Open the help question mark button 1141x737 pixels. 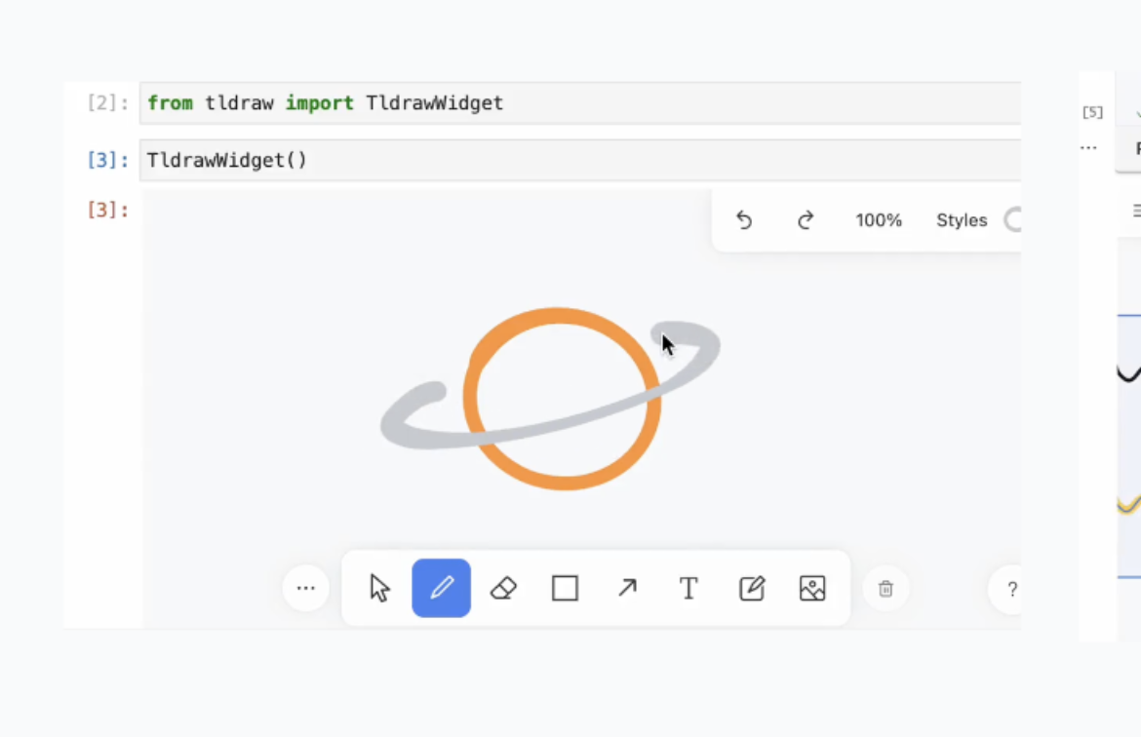point(1010,589)
